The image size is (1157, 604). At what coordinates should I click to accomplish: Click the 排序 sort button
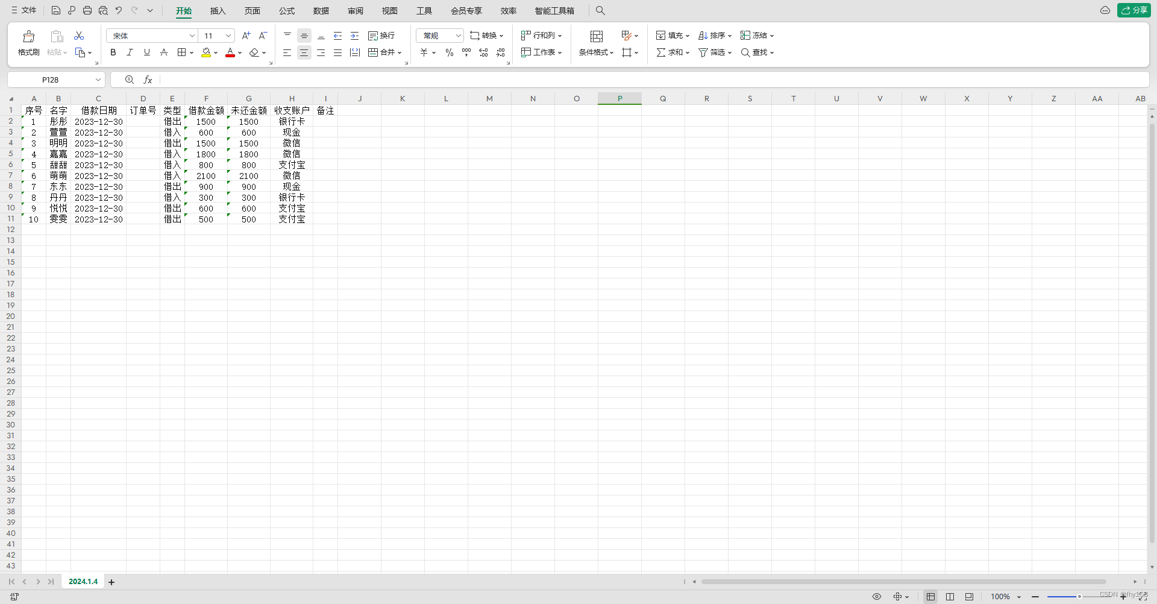[x=715, y=36]
